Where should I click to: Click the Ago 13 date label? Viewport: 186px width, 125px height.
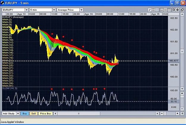point(21,14)
